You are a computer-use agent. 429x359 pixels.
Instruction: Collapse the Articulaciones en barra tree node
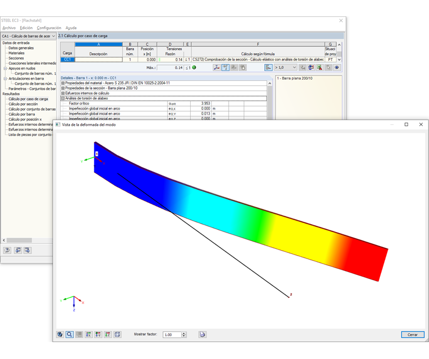[5, 78]
